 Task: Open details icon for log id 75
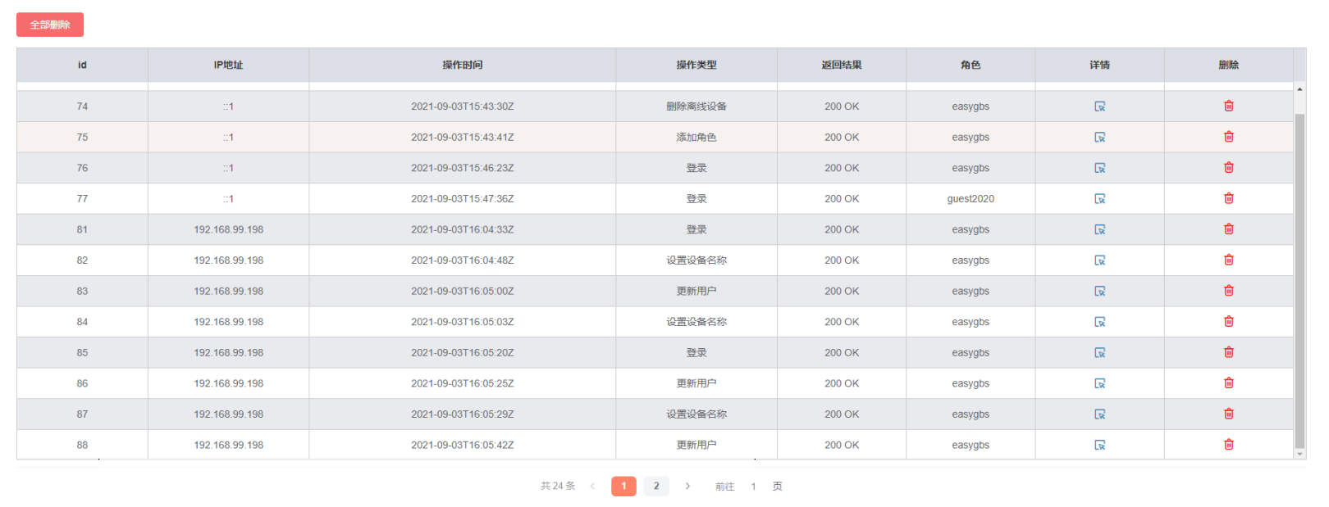click(x=1099, y=138)
